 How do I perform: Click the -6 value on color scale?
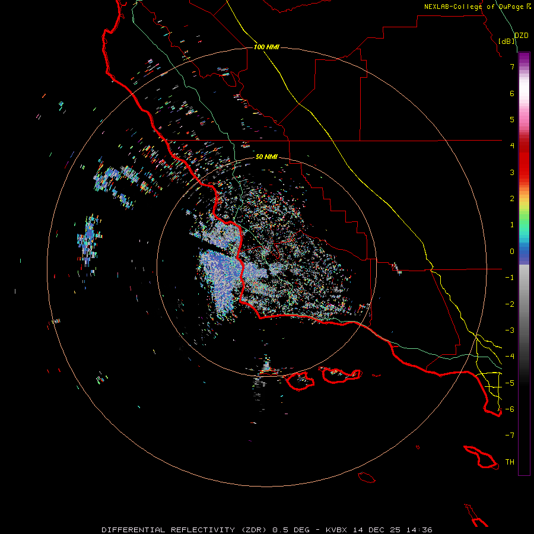click(510, 409)
